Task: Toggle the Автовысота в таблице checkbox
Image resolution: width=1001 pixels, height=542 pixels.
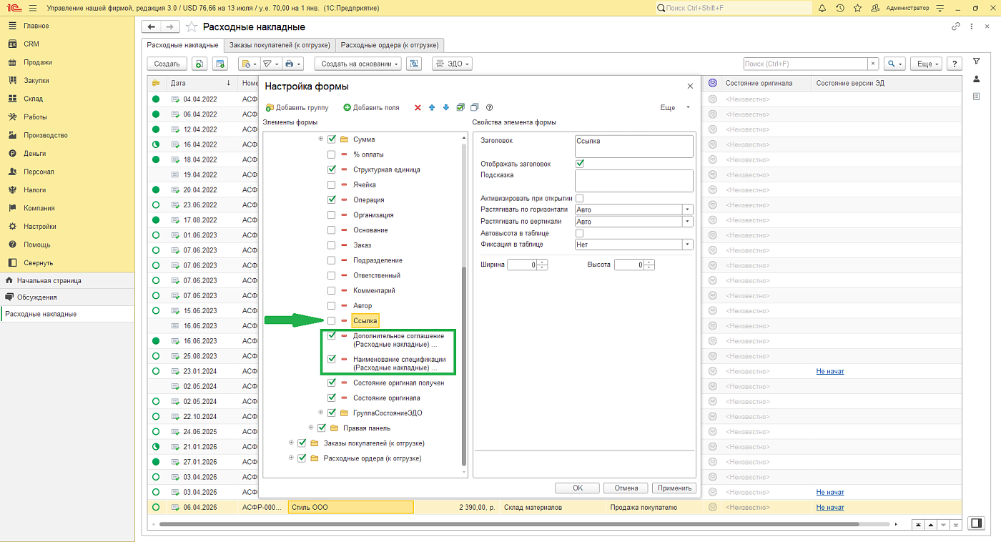Action: coord(580,233)
